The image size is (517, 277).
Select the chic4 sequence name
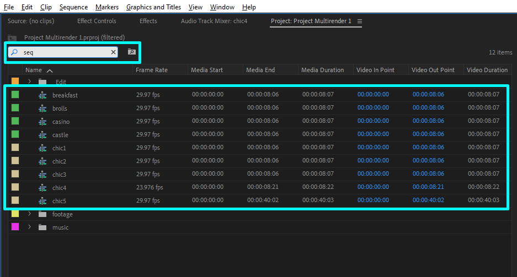[x=60, y=188]
